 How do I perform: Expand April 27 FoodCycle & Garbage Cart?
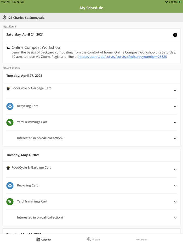[x=175, y=90]
